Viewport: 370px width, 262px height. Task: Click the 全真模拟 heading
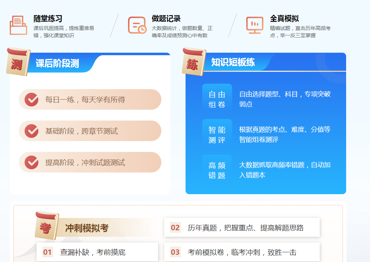pos(284,19)
